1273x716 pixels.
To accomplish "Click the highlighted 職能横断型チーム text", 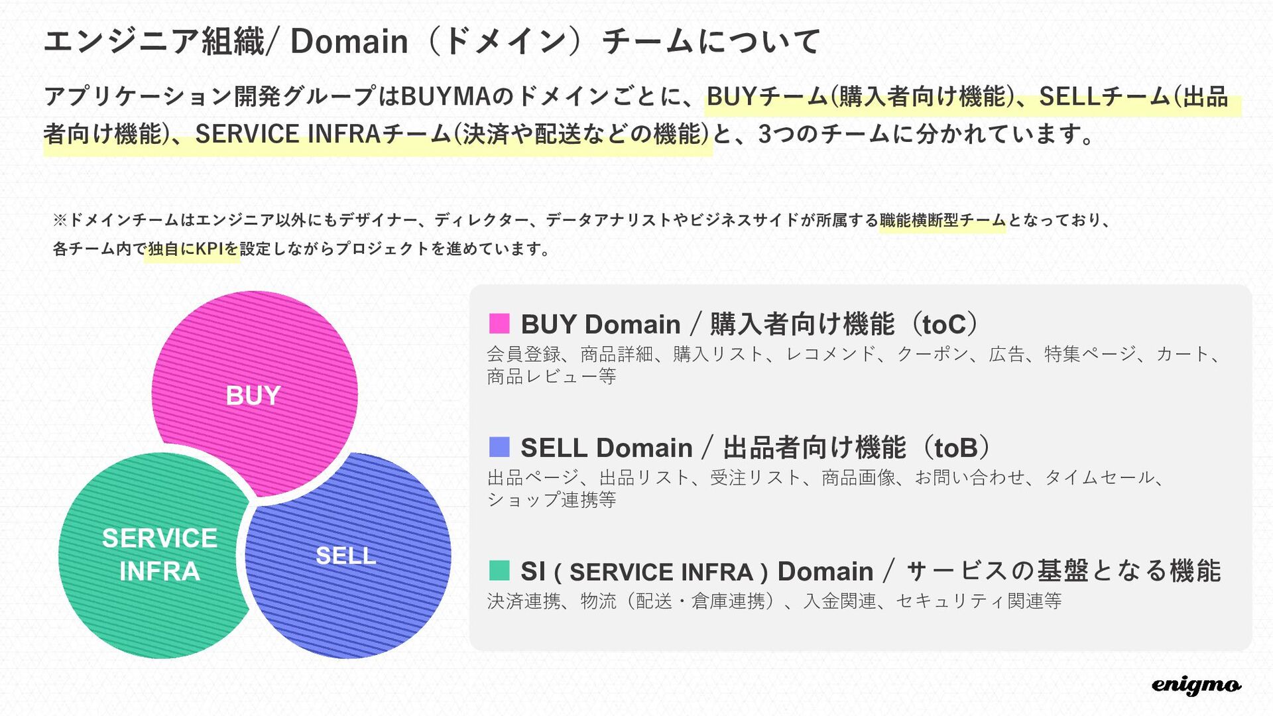I will 942,220.
